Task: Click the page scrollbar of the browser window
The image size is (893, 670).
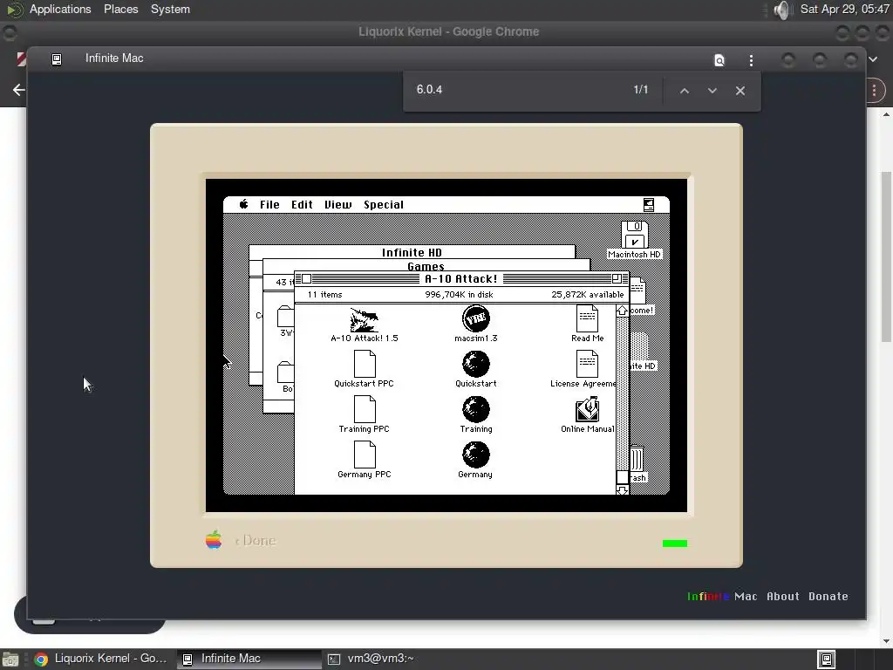Action: click(886, 256)
